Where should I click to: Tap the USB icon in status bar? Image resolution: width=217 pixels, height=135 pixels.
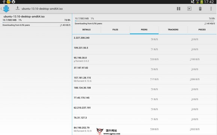(x=4, y=1)
